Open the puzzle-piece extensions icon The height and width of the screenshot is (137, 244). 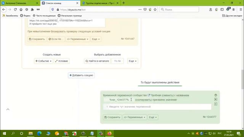coord(32,10)
